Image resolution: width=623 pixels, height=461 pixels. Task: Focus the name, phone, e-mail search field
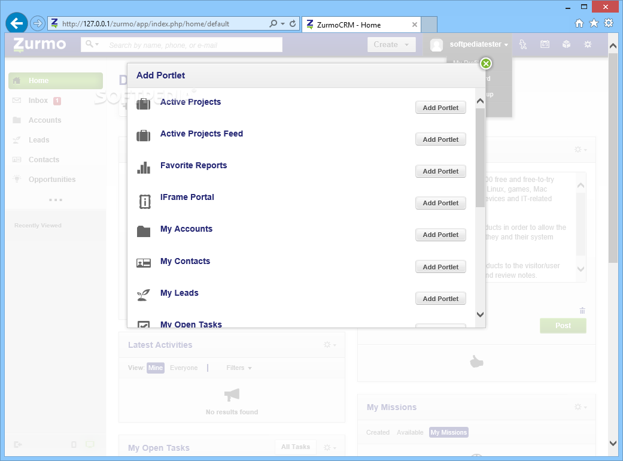tap(193, 45)
